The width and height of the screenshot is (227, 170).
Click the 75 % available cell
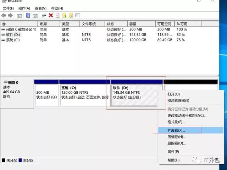point(181,40)
